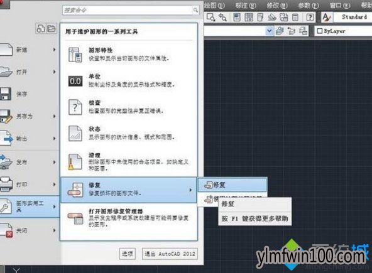Expand the layer dropdown arrow in toolbar

(269, 31)
